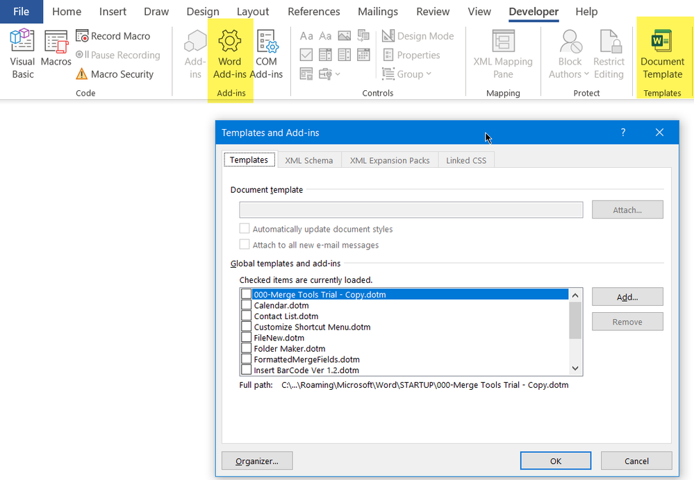The width and height of the screenshot is (694, 480).
Task: Insert a Drop-Down List content control
Action: (345, 55)
